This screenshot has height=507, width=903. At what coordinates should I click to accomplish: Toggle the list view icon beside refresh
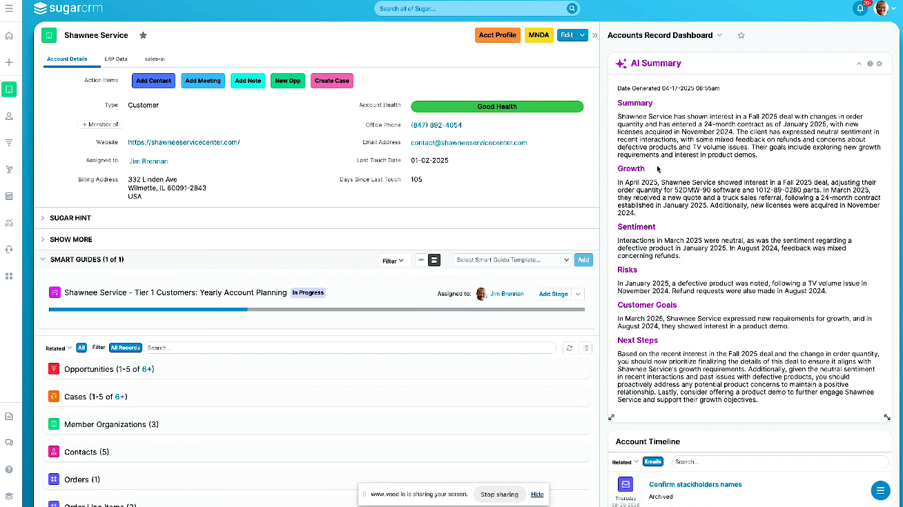pos(585,348)
